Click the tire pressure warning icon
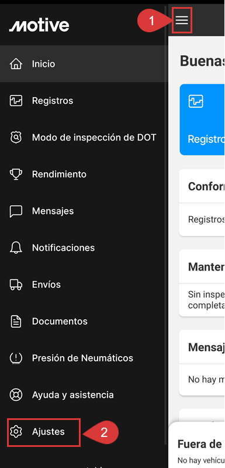The image size is (225, 468). coord(16,358)
